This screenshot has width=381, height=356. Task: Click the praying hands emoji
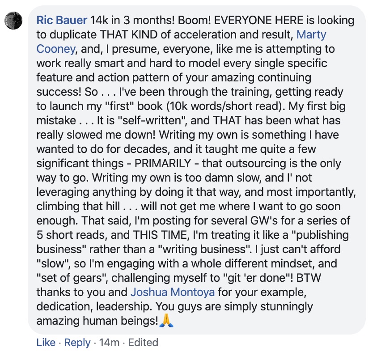pos(166,321)
